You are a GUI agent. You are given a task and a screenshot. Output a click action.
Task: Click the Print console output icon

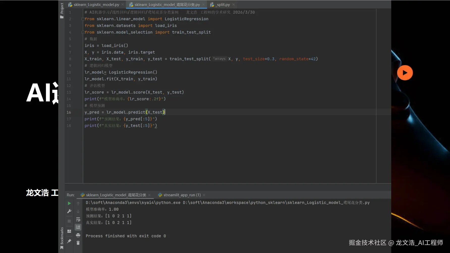coord(78,235)
